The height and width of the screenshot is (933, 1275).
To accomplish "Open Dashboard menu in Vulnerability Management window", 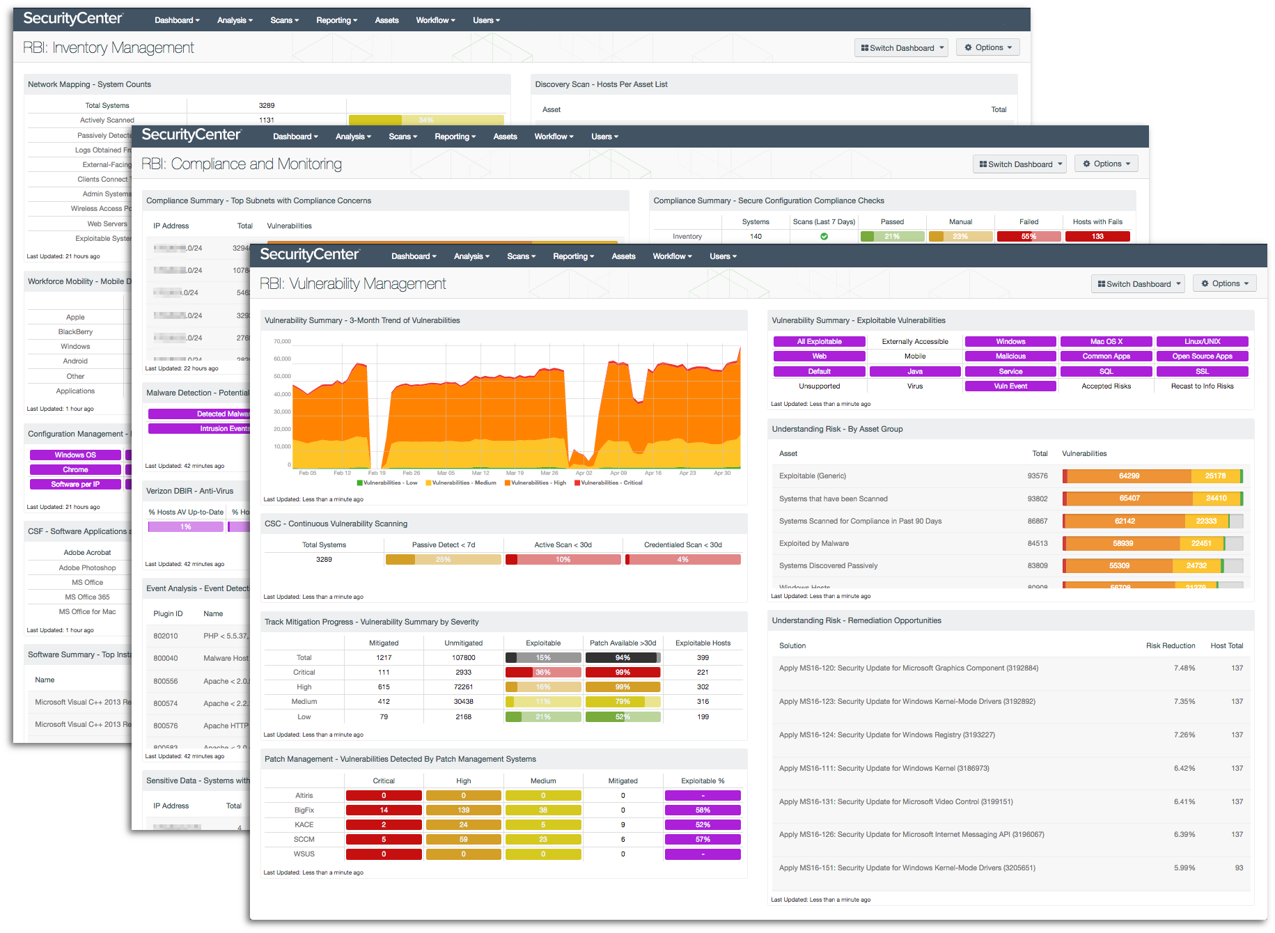I will click(414, 256).
